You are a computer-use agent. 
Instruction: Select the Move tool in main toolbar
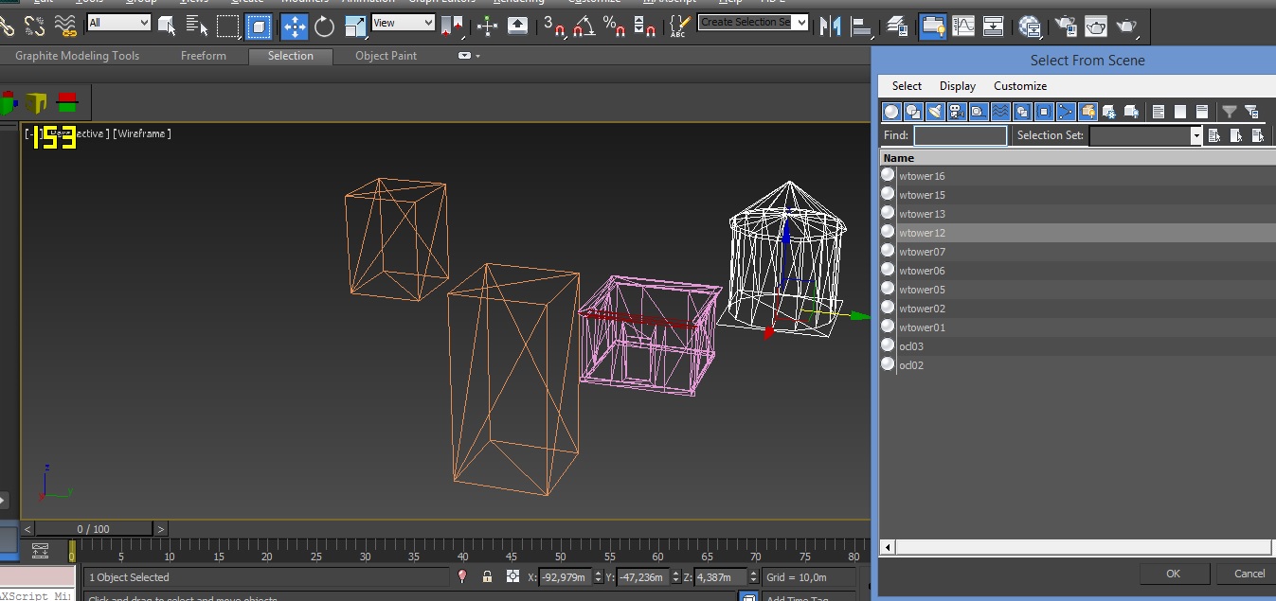point(294,26)
